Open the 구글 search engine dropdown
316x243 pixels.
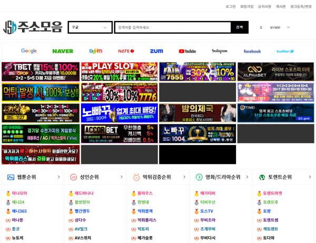[x=90, y=27]
